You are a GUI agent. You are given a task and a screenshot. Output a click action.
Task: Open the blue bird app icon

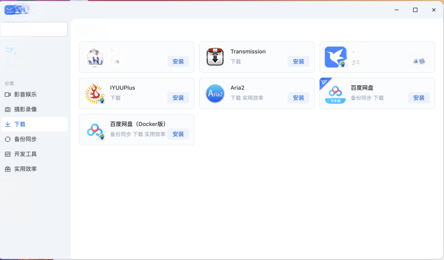336,57
